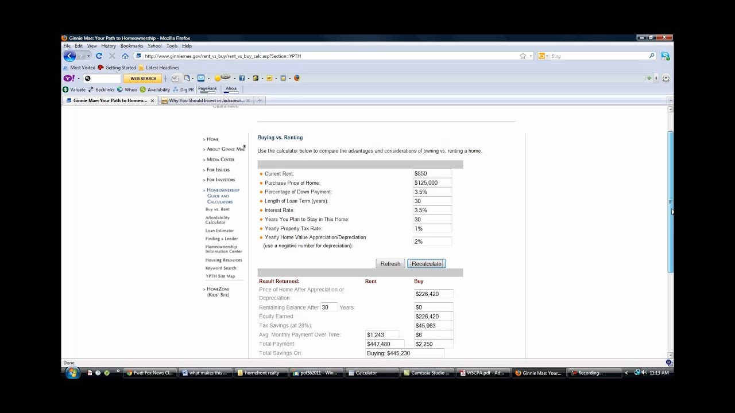Click the Yahoo! logo on the toolbar
This screenshot has width=735, height=413.
point(69,78)
